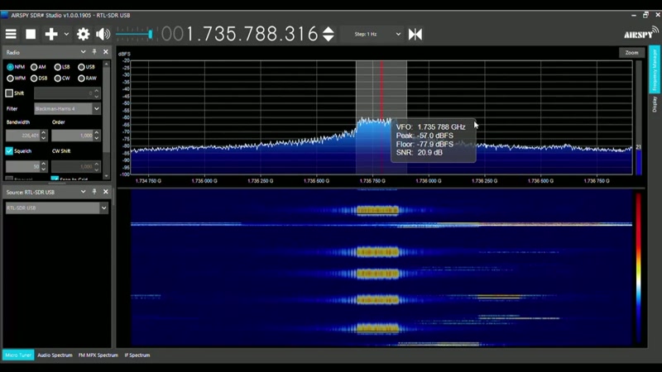Open the RTL-SDR USB source dropdown

(x=57, y=208)
